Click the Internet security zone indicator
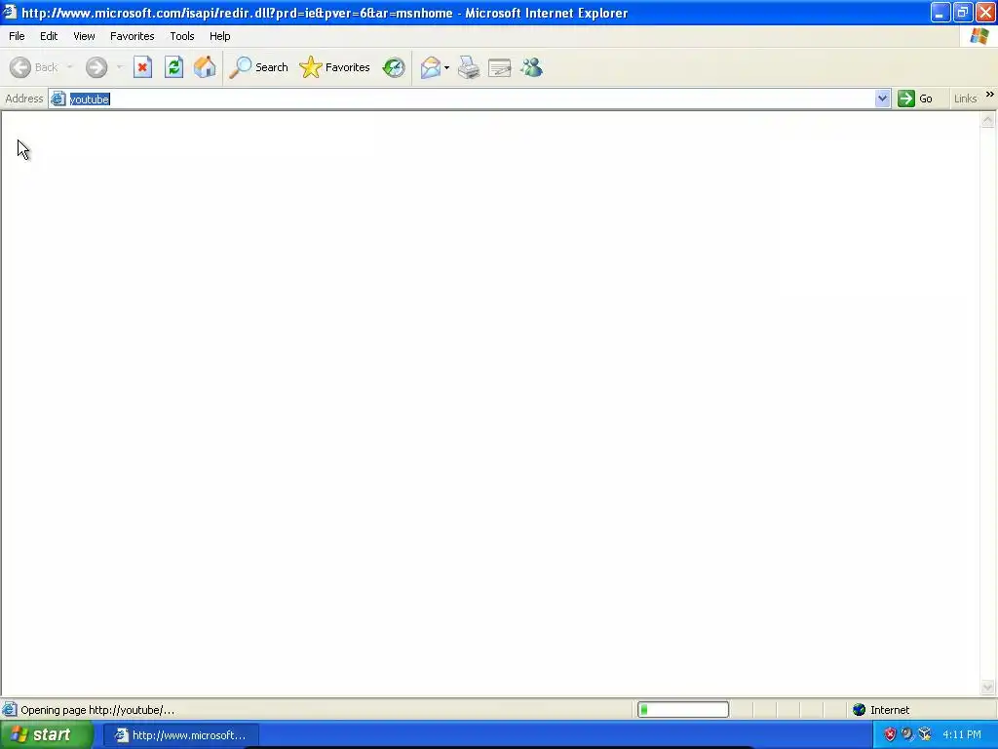This screenshot has width=998, height=749. pyautogui.click(x=881, y=710)
